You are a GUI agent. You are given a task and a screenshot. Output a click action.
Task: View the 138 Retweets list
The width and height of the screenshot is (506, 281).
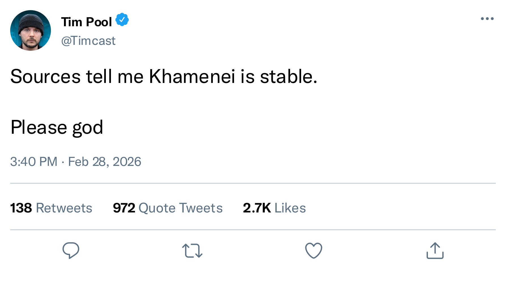coord(51,208)
